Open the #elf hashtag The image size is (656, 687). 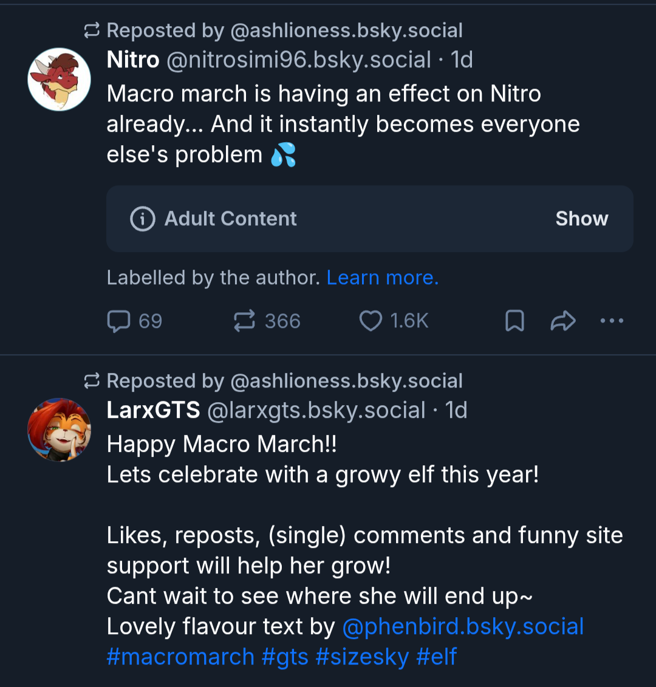[437, 657]
